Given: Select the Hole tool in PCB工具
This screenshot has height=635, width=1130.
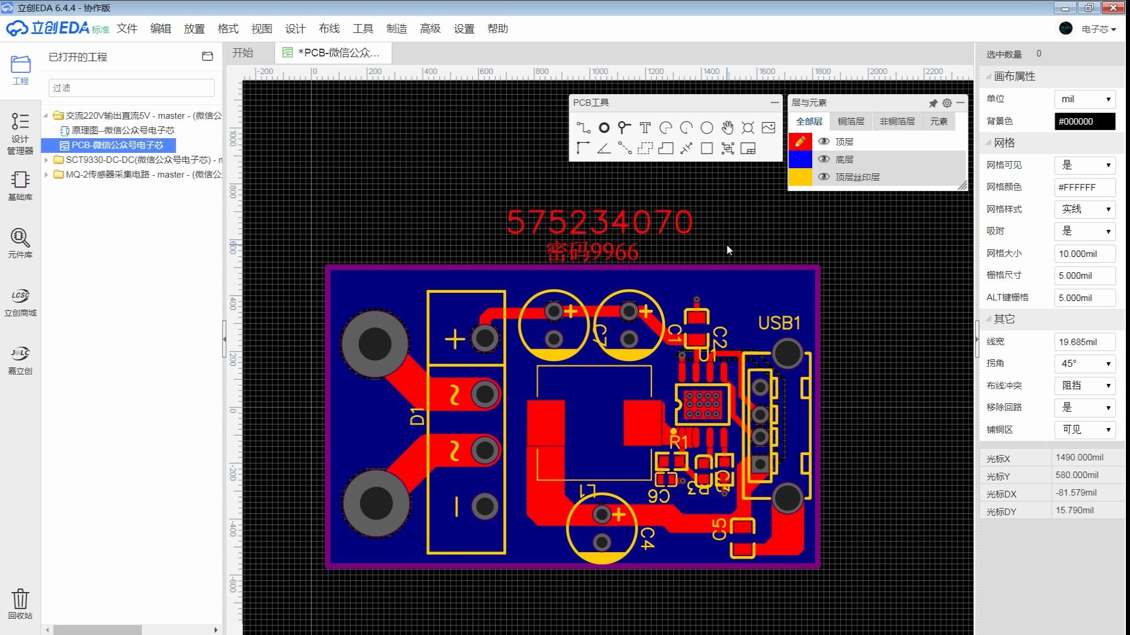Looking at the screenshot, I should [748, 128].
